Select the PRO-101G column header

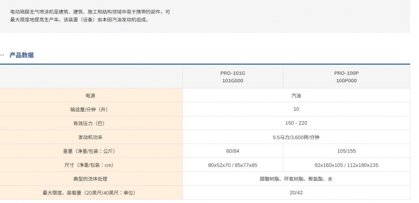coord(233,77)
